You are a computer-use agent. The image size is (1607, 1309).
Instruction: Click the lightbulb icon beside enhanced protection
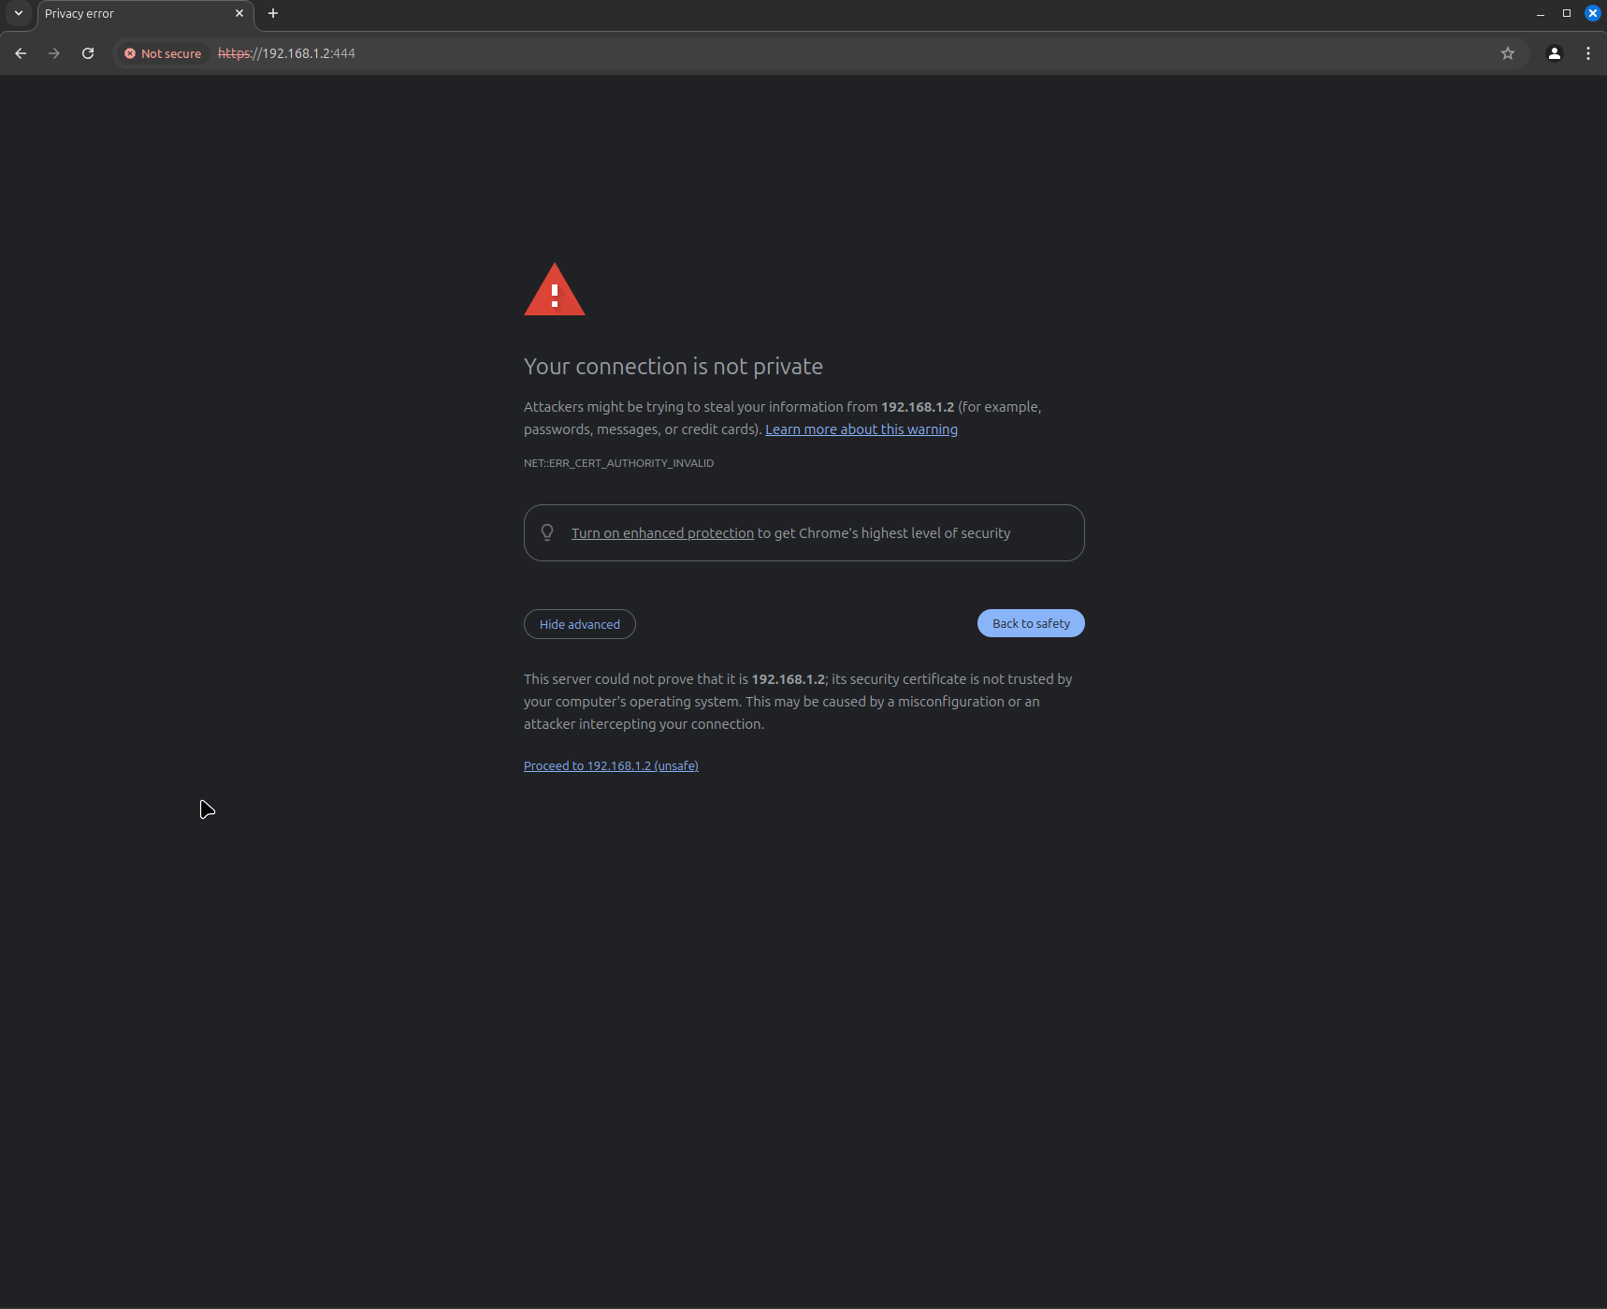(x=547, y=532)
